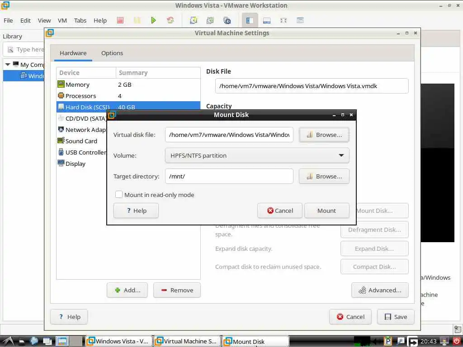Click the Processors chip icon
Image resolution: width=463 pixels, height=347 pixels.
[x=61, y=96]
